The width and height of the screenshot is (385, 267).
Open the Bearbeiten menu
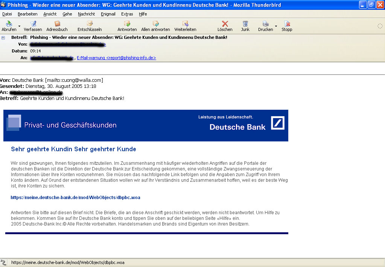point(27,14)
